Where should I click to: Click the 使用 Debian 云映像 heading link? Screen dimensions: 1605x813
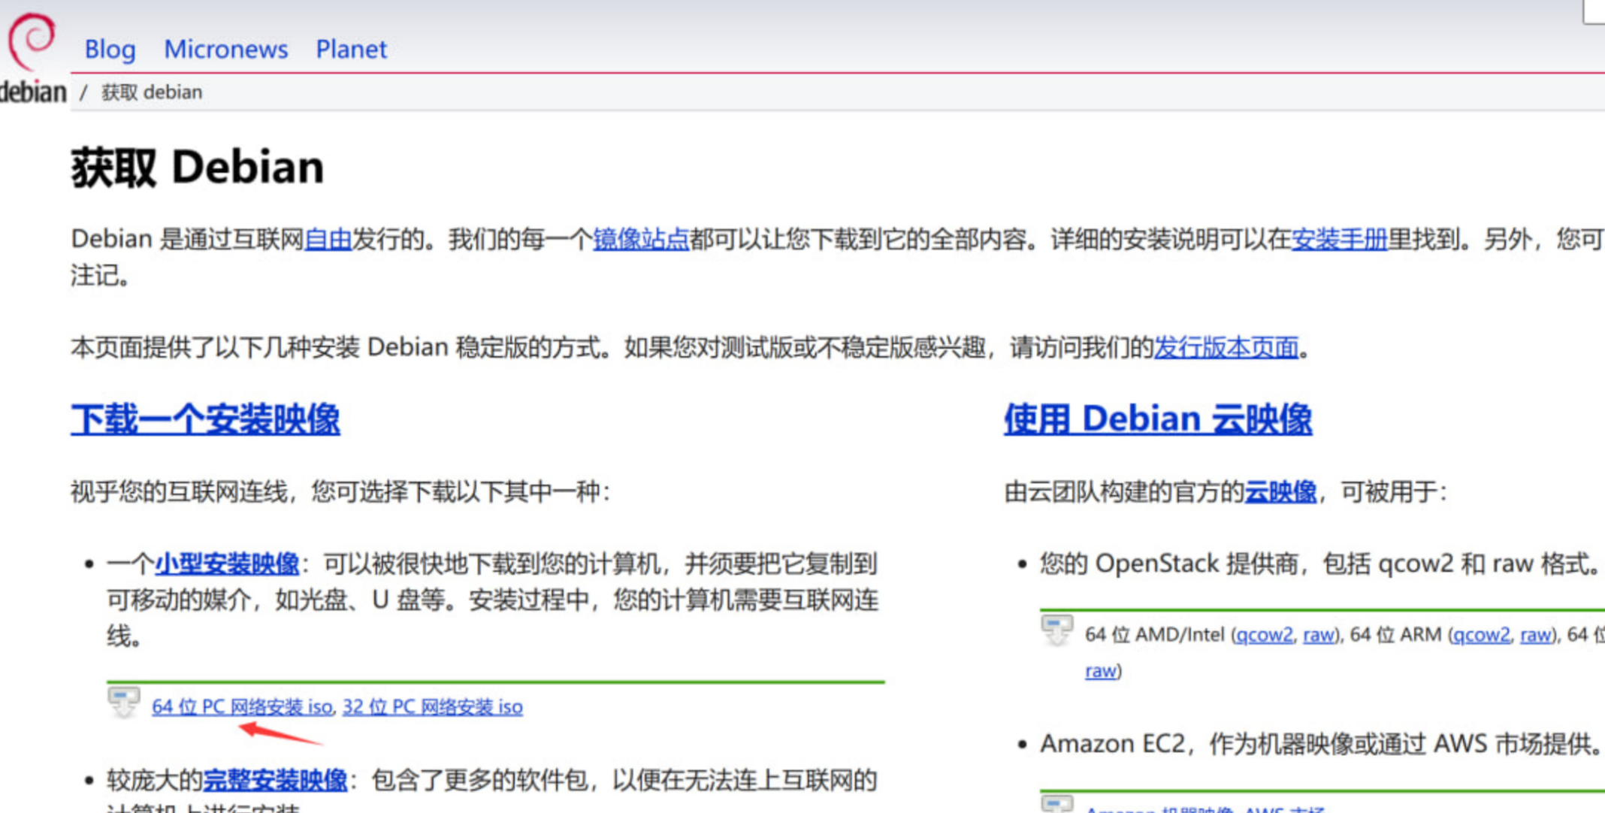point(1158,419)
